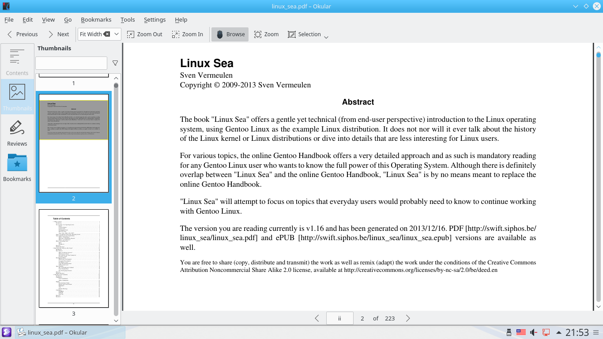Open the Tools menu

coord(128,19)
